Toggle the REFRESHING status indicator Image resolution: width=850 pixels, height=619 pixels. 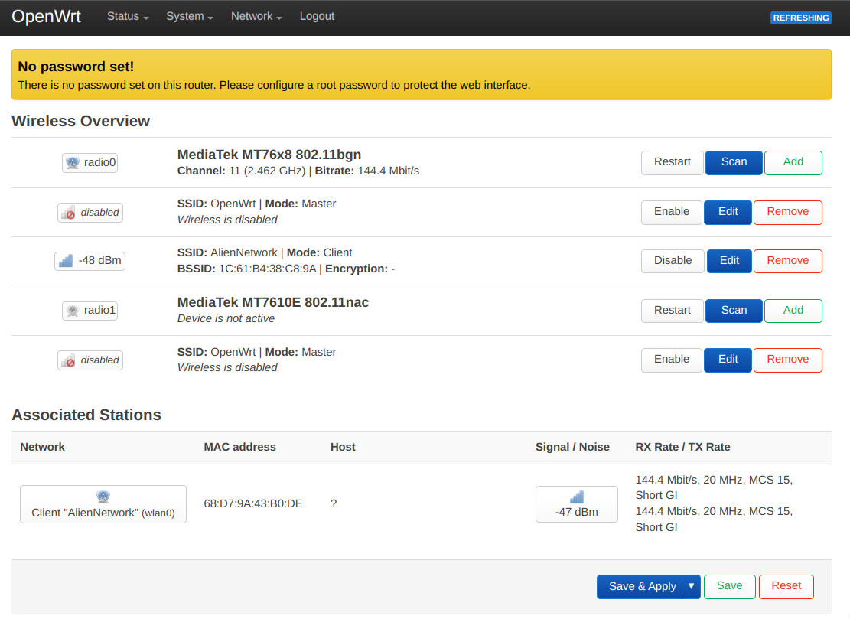point(801,17)
